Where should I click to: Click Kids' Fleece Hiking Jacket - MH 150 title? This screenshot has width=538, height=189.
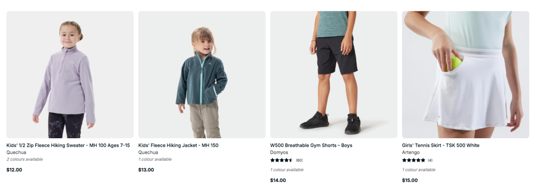(178, 146)
